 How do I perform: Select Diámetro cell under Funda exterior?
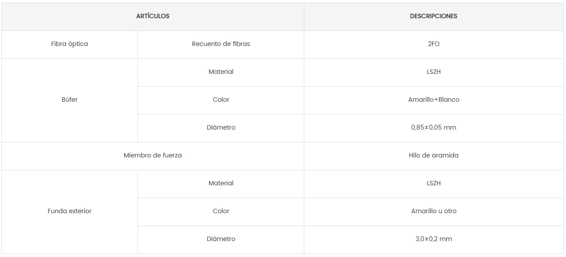point(221,239)
